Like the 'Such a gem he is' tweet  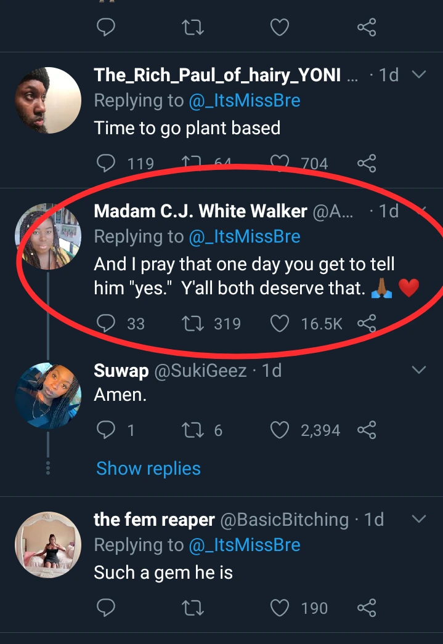[x=280, y=608]
